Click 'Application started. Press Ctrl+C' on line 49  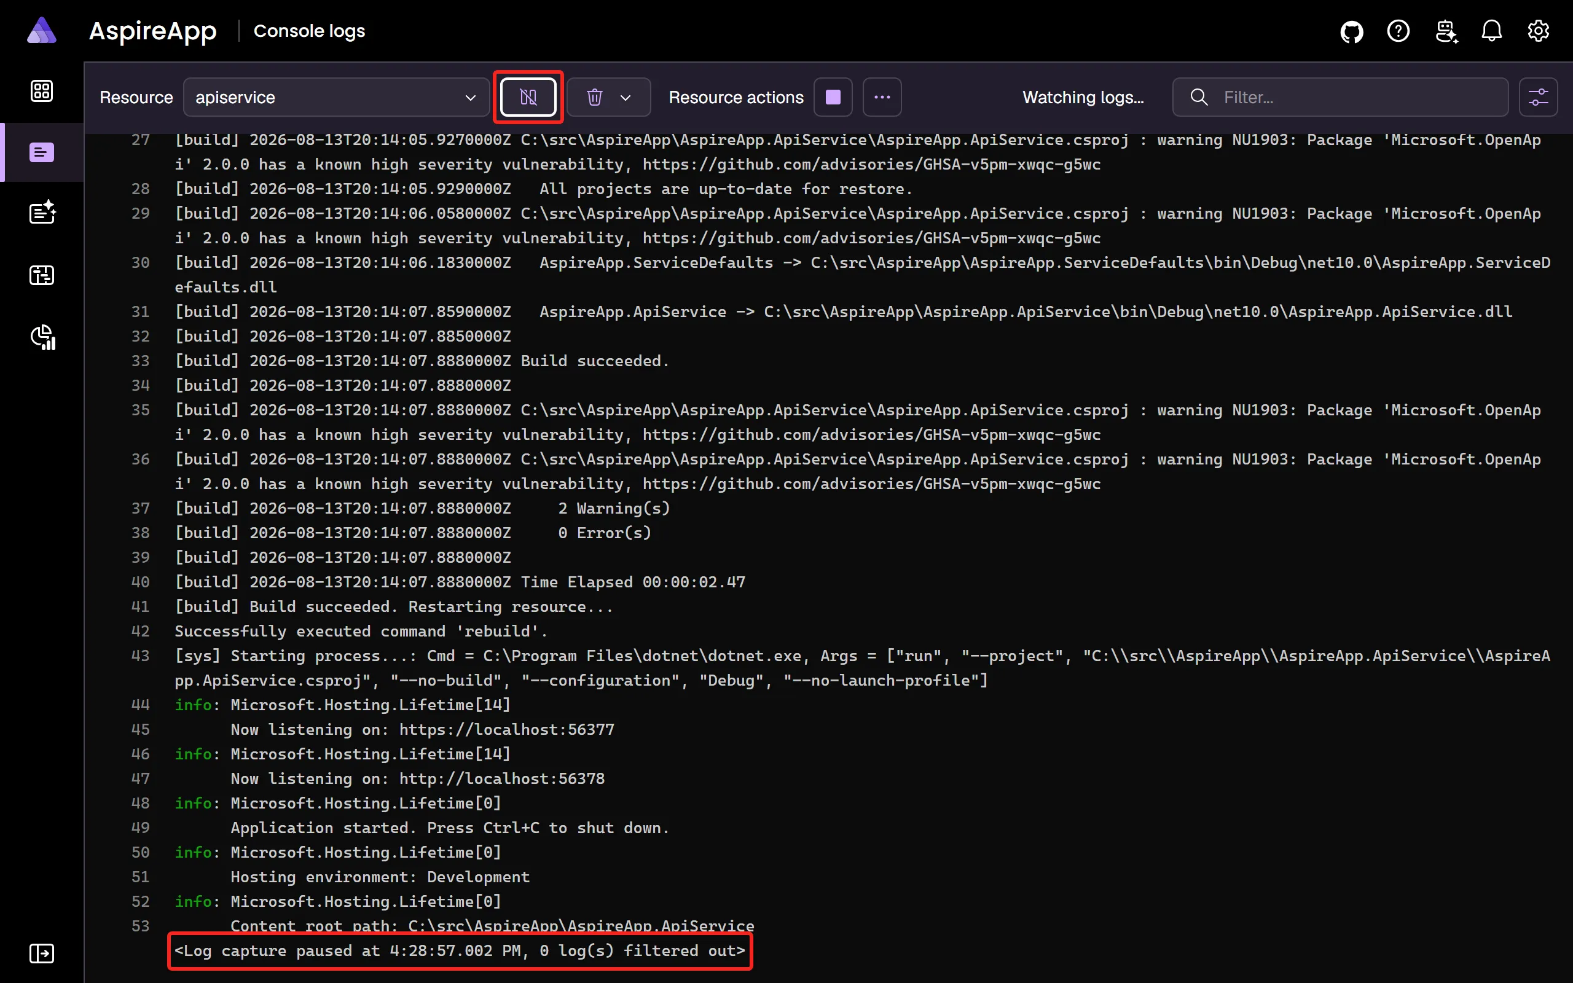pyautogui.click(x=450, y=828)
